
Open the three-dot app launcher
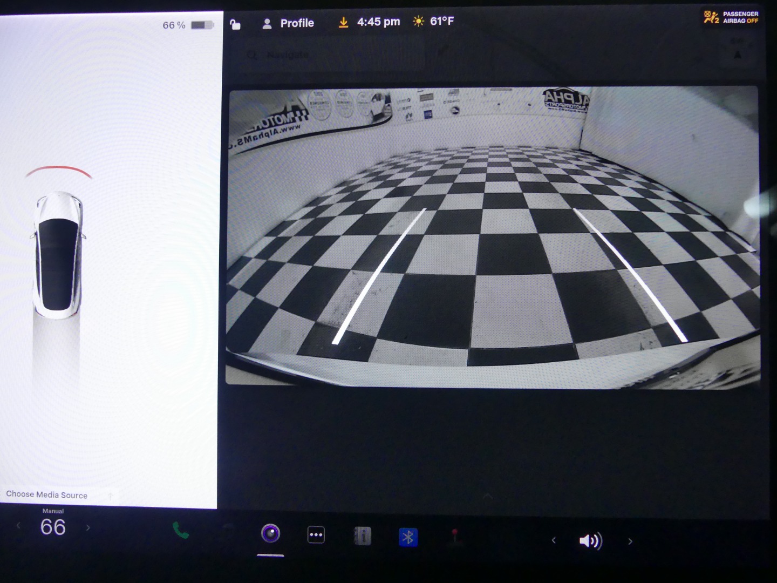click(x=316, y=535)
